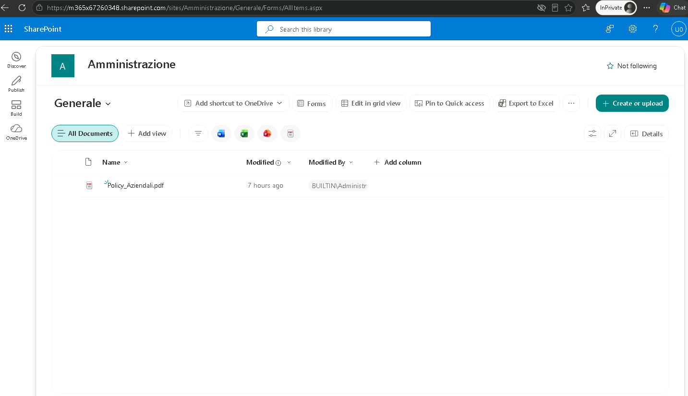Click the Amministrazione site logo tile

click(x=63, y=66)
